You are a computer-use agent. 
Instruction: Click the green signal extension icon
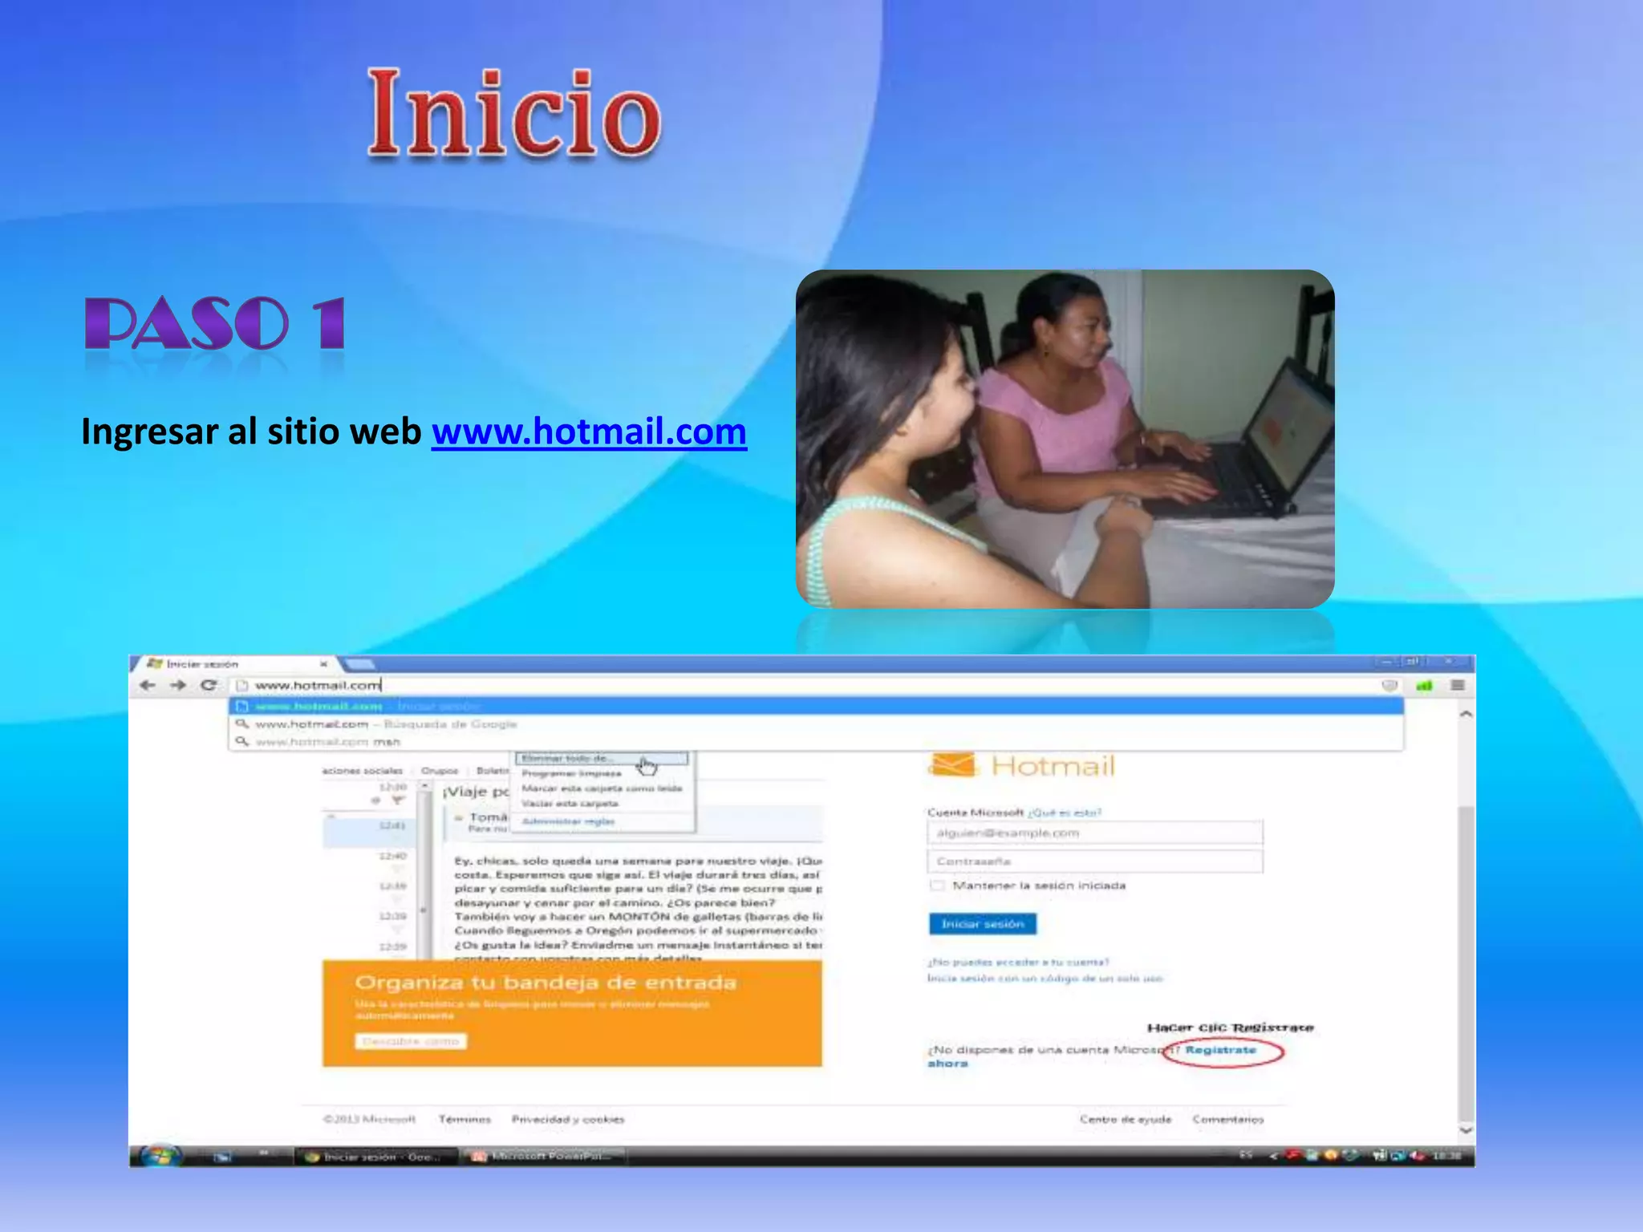tap(1424, 686)
